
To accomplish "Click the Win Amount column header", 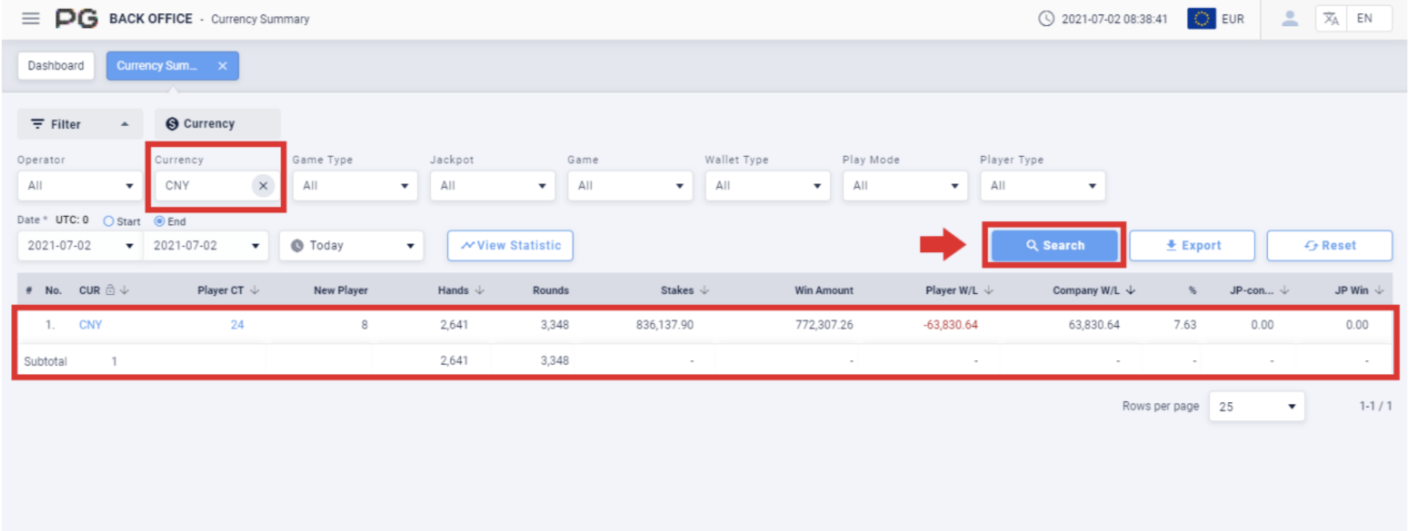I will click(x=824, y=291).
